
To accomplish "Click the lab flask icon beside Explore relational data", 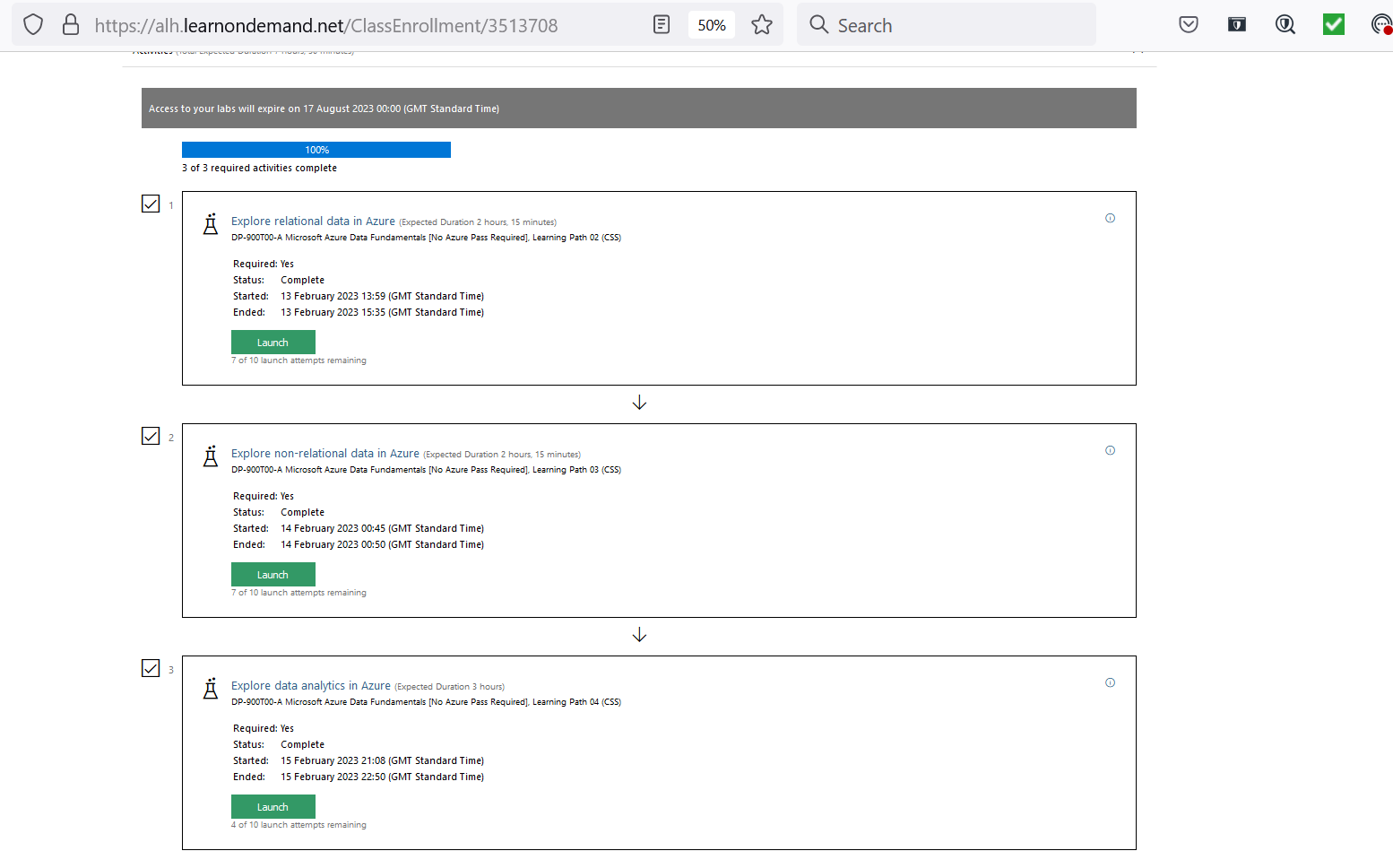I will point(210,223).
